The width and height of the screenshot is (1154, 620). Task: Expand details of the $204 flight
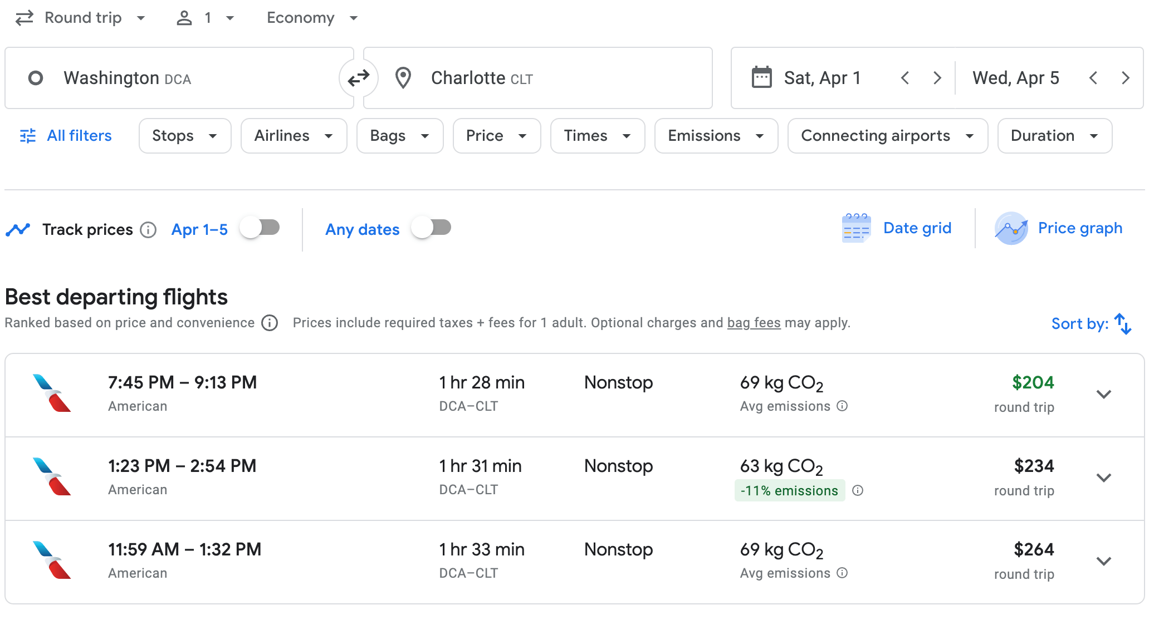click(x=1104, y=395)
